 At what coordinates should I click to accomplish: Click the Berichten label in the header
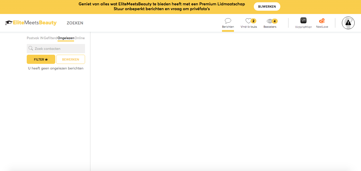(x=228, y=27)
